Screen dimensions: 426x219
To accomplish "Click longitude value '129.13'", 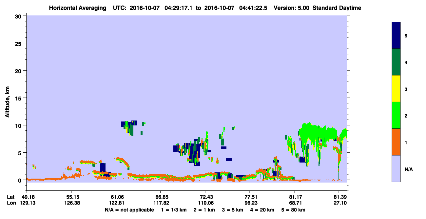I will (x=27, y=203).
